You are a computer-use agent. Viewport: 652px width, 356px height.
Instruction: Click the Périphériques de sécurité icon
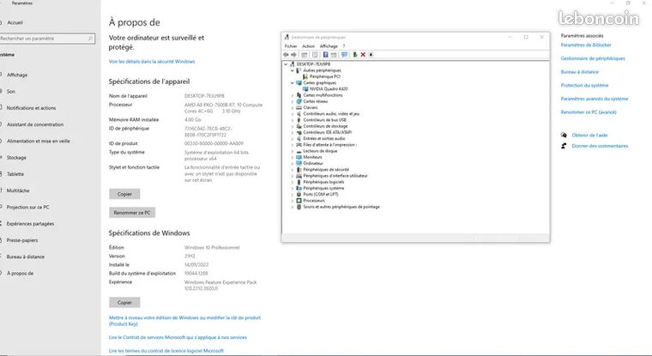pyautogui.click(x=299, y=170)
